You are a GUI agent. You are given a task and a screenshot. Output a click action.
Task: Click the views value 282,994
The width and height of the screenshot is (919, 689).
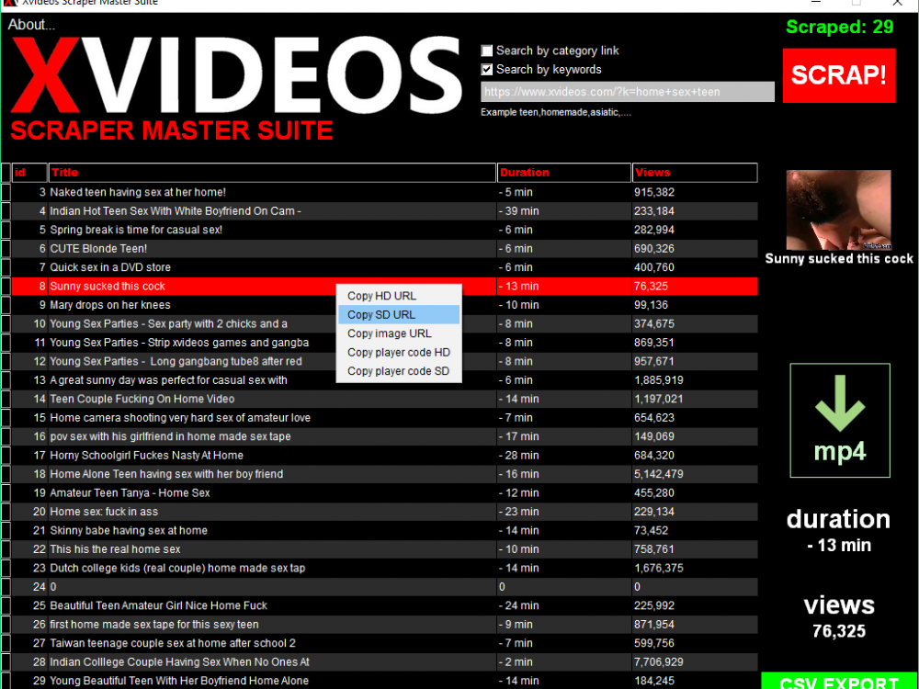click(654, 230)
